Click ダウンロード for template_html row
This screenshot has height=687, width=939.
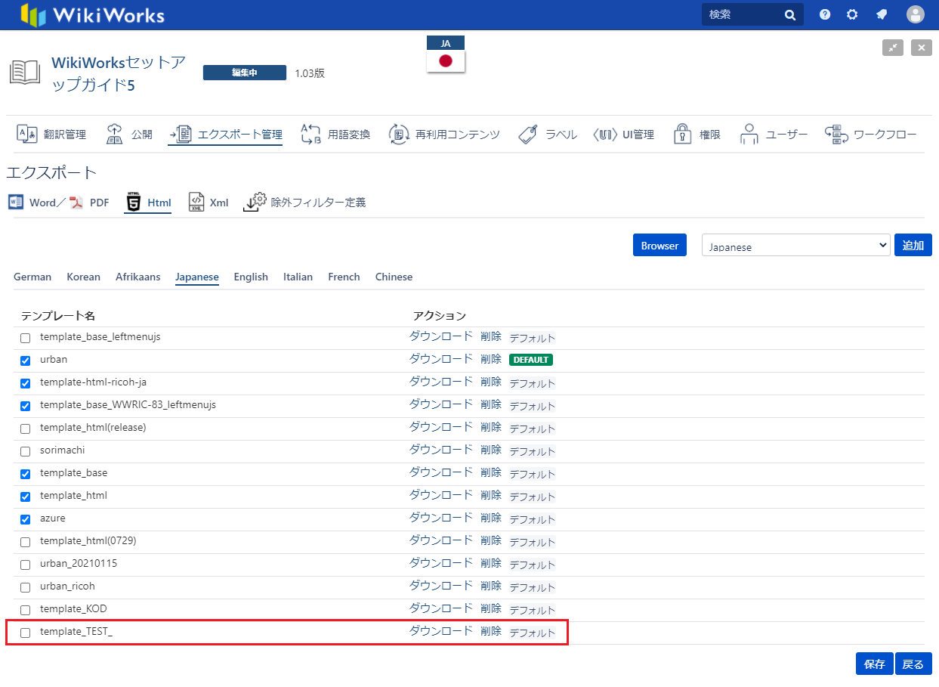tap(441, 495)
